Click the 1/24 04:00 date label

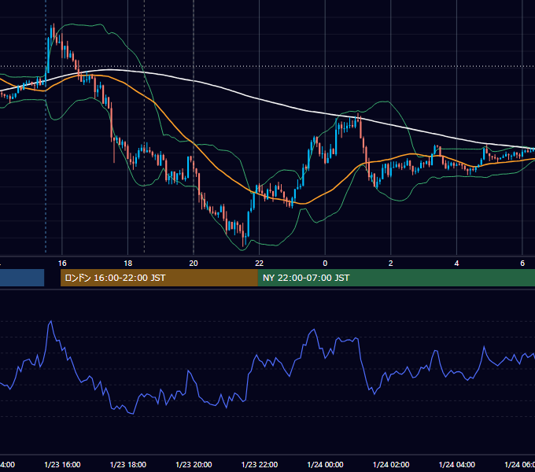457,465
